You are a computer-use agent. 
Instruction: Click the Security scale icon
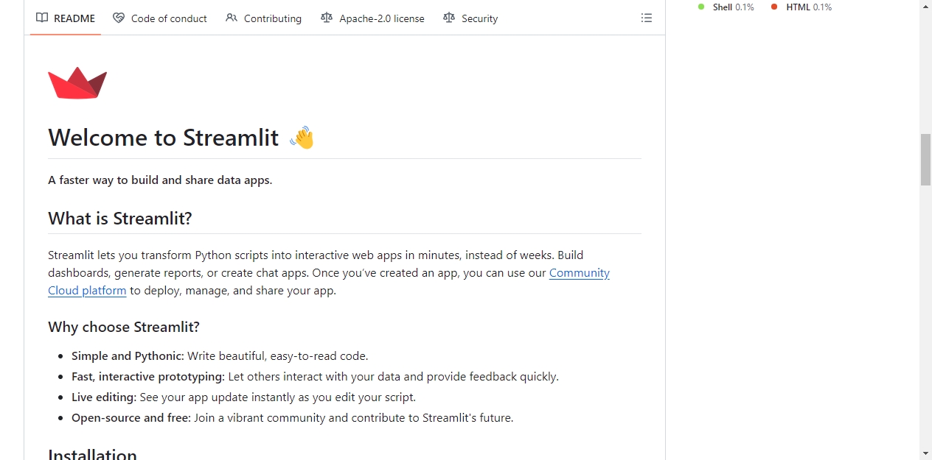click(x=449, y=18)
